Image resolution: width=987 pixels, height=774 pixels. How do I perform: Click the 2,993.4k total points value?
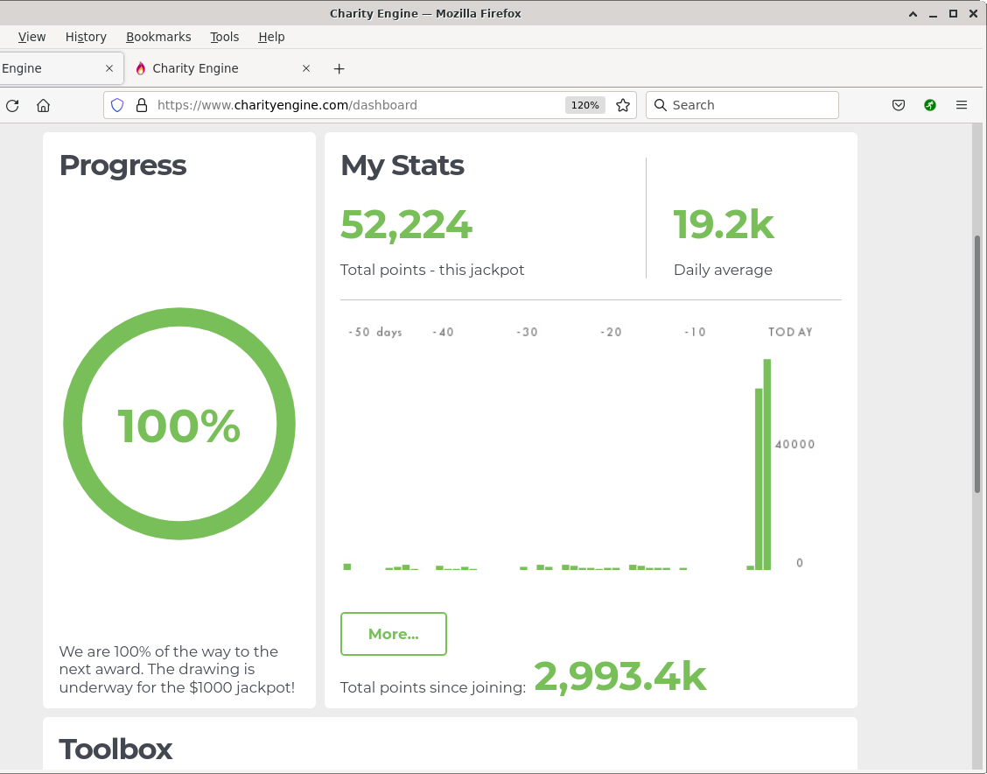(x=620, y=676)
